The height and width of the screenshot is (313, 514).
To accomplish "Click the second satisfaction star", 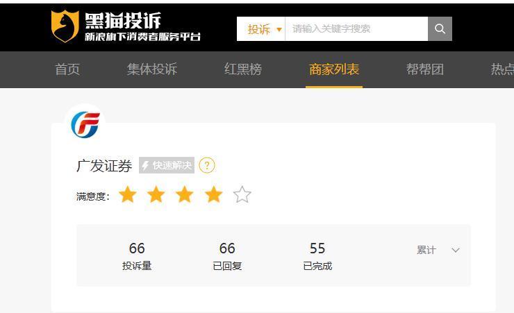I will pos(156,194).
